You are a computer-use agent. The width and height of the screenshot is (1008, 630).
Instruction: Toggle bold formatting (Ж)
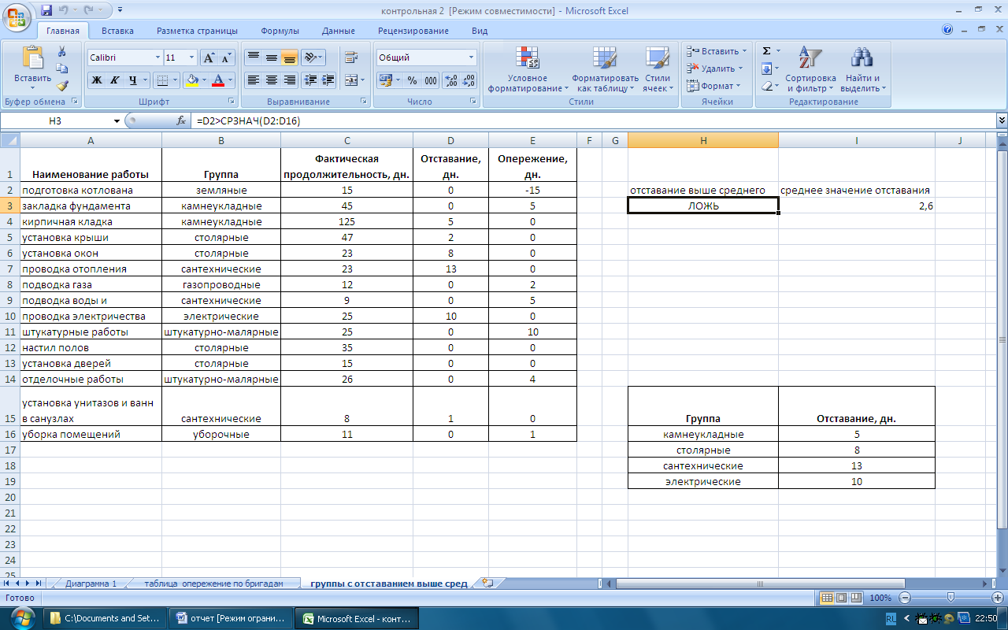click(x=96, y=80)
